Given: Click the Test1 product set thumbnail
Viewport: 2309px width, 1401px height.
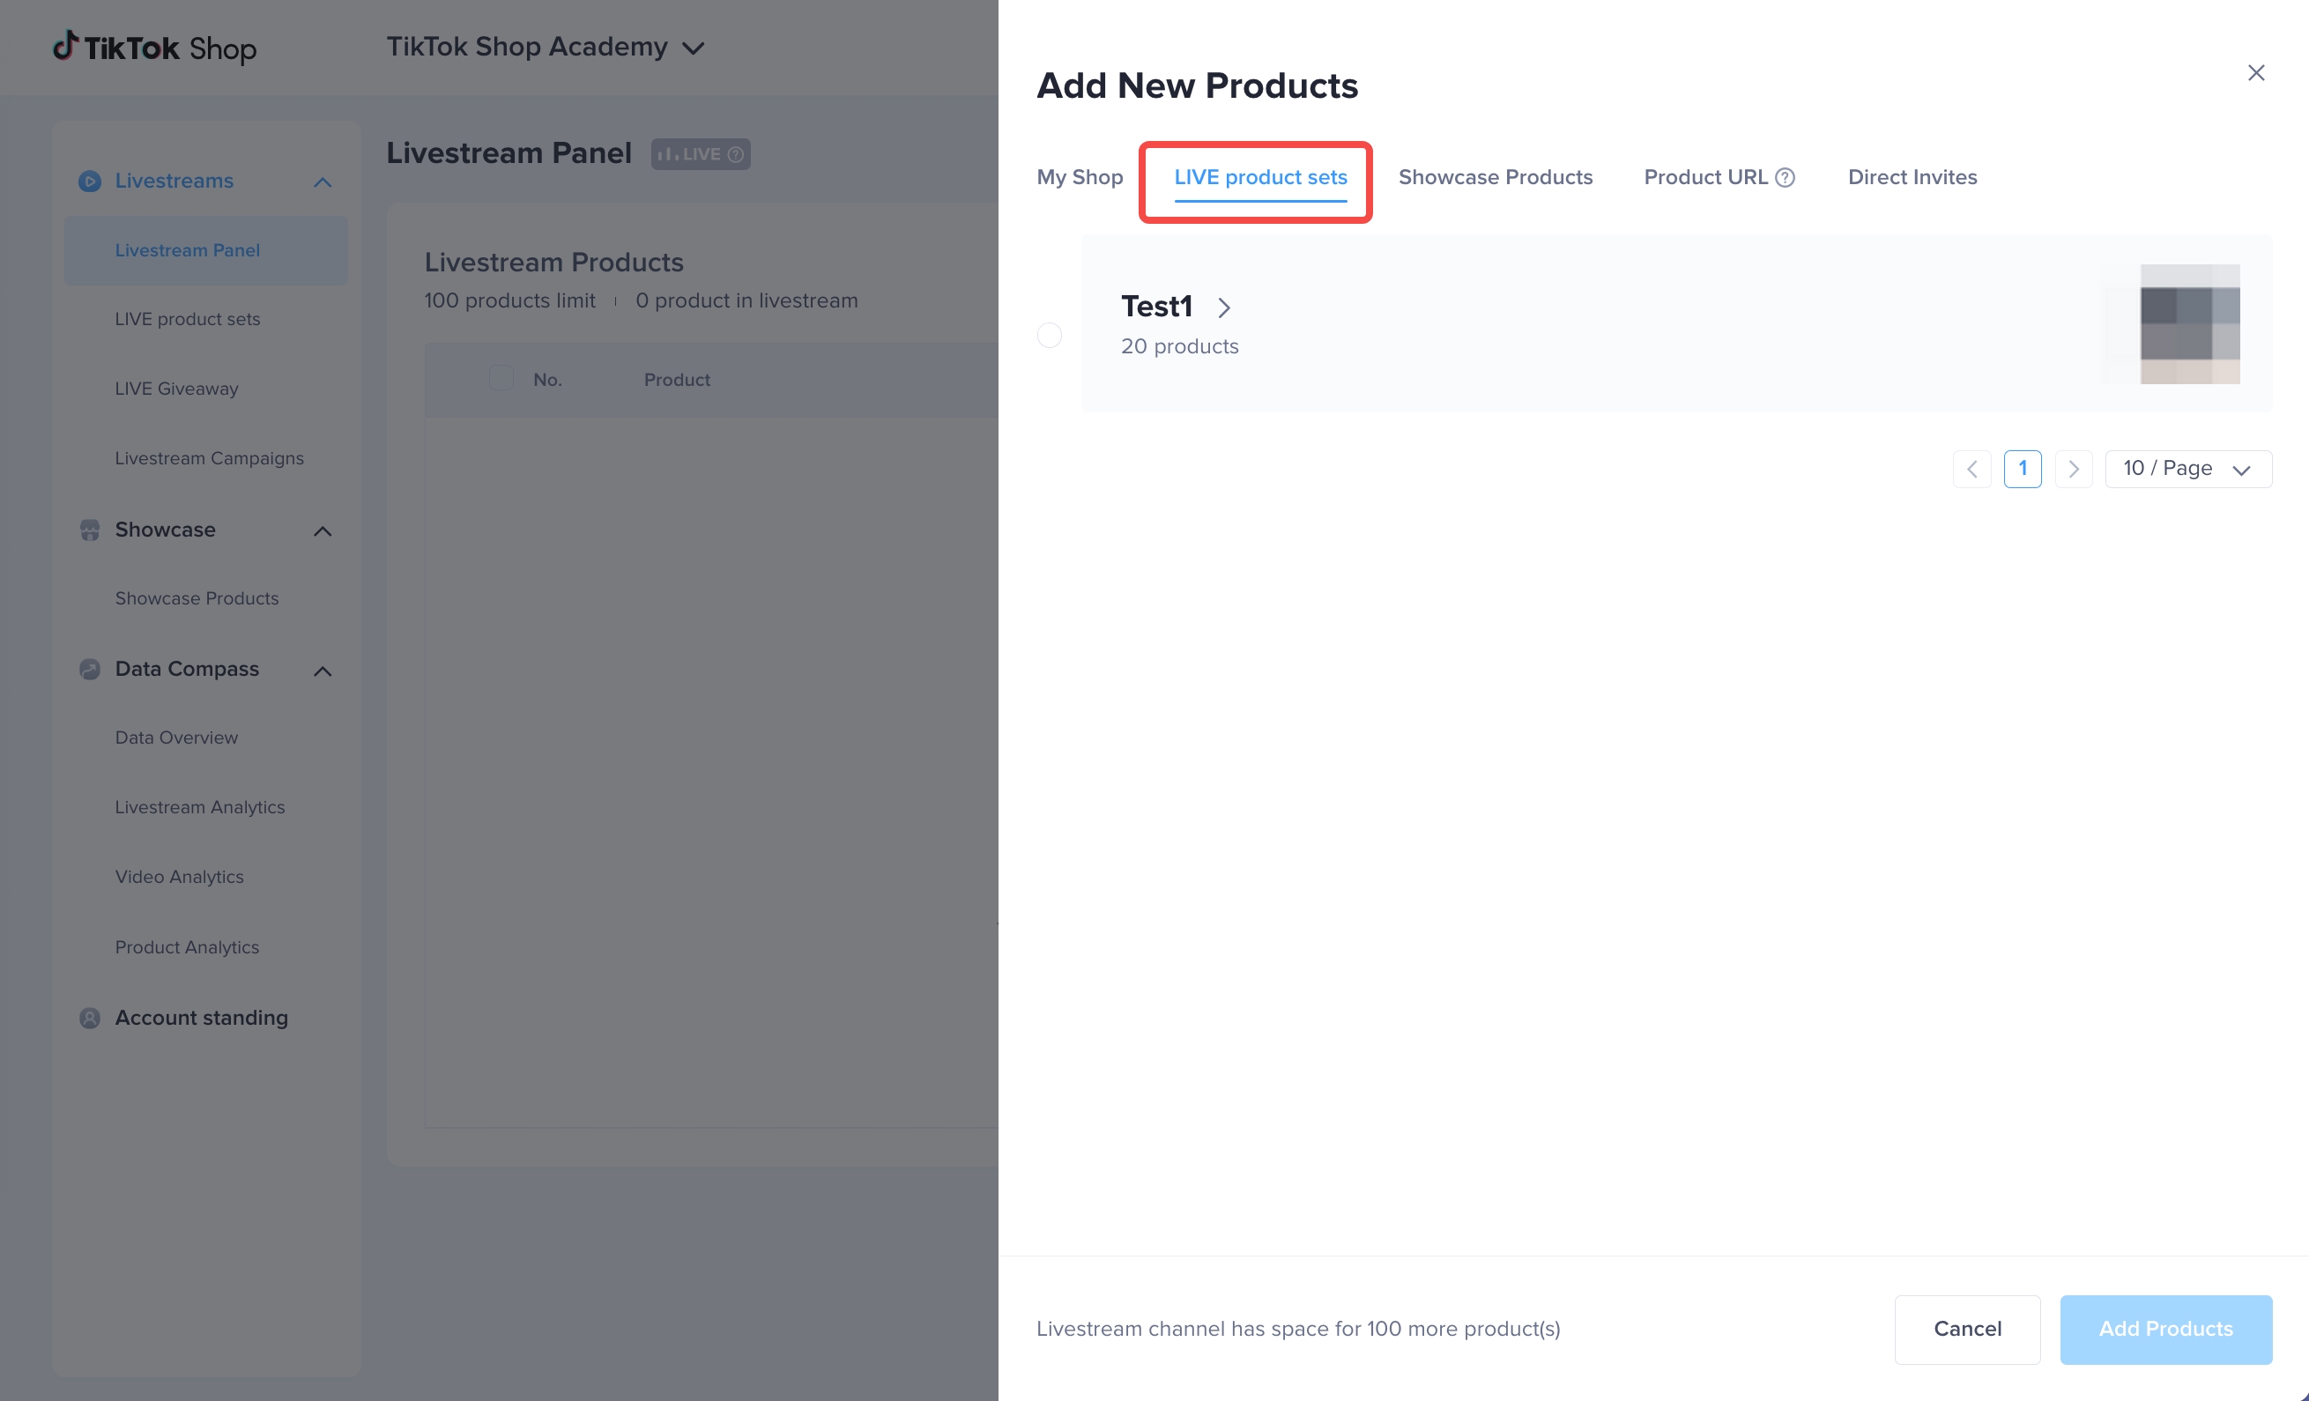Looking at the screenshot, I should tap(2189, 324).
